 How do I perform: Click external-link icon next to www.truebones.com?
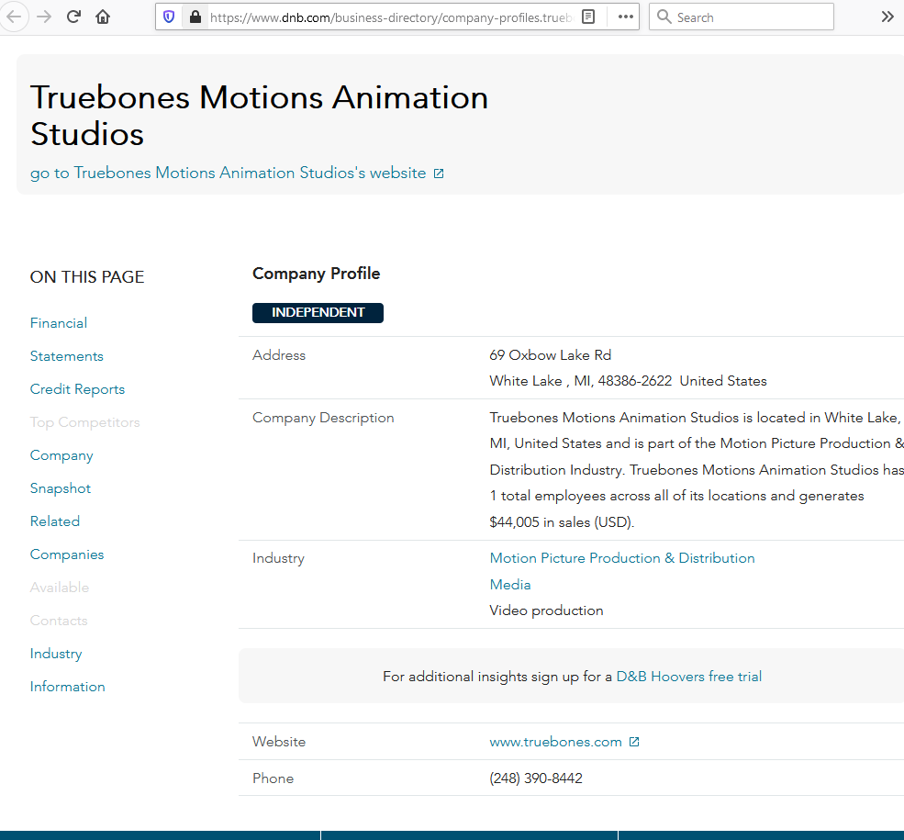(634, 742)
